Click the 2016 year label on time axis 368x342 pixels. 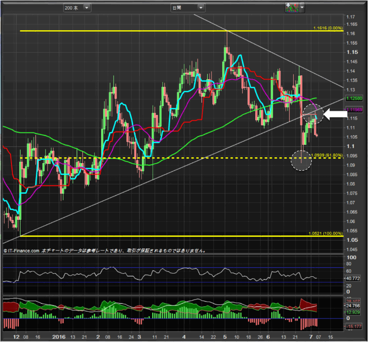tap(59, 337)
